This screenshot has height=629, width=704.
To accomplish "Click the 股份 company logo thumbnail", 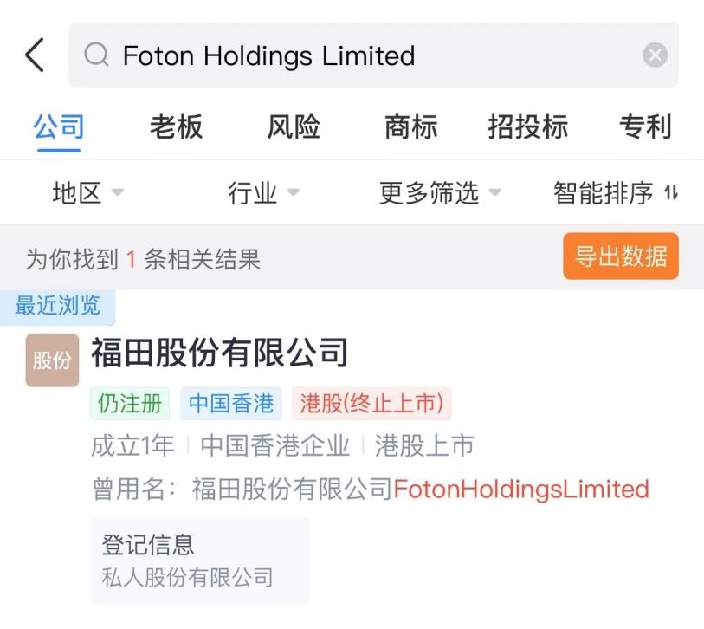I will pyautogui.click(x=52, y=360).
